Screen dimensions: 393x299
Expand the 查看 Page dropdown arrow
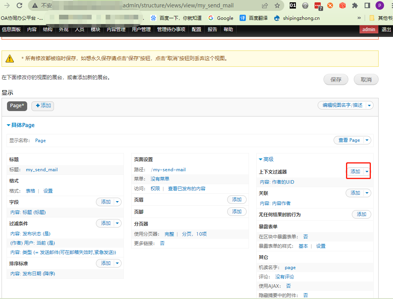pyautogui.click(x=367, y=140)
